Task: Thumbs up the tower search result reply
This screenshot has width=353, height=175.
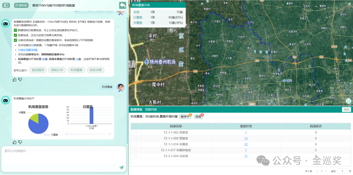Action: [15, 80]
